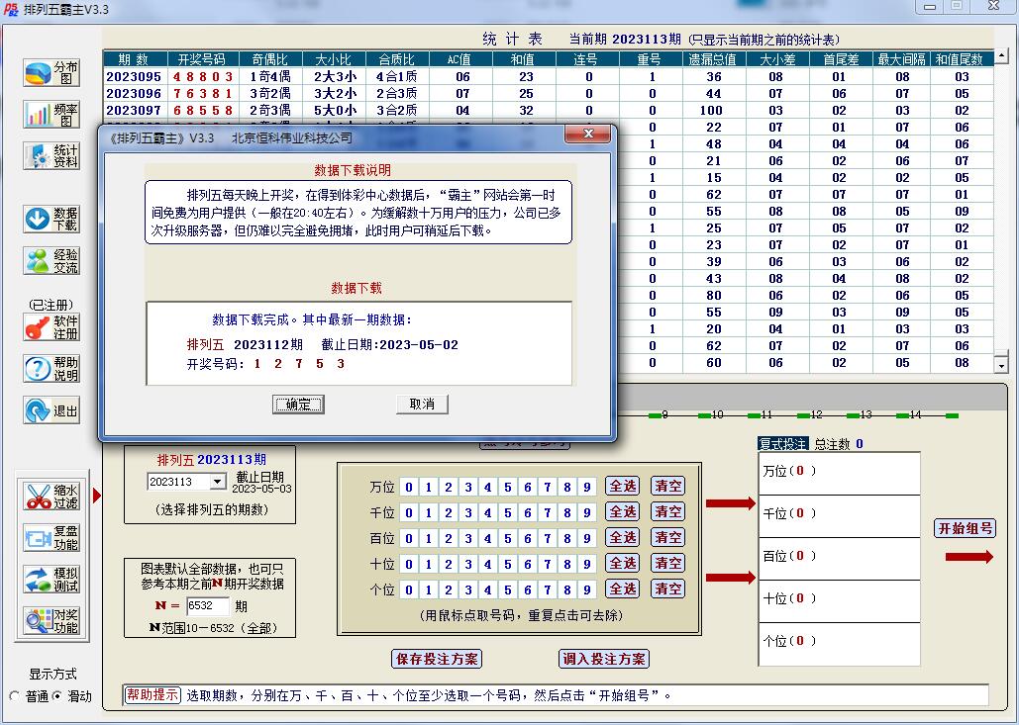Confirm the download dialog with 确定
1019x725 pixels.
(x=298, y=404)
